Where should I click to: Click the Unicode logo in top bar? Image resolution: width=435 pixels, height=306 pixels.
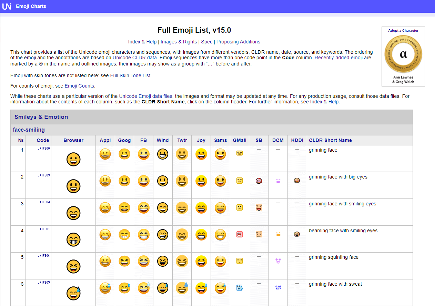click(x=7, y=6)
